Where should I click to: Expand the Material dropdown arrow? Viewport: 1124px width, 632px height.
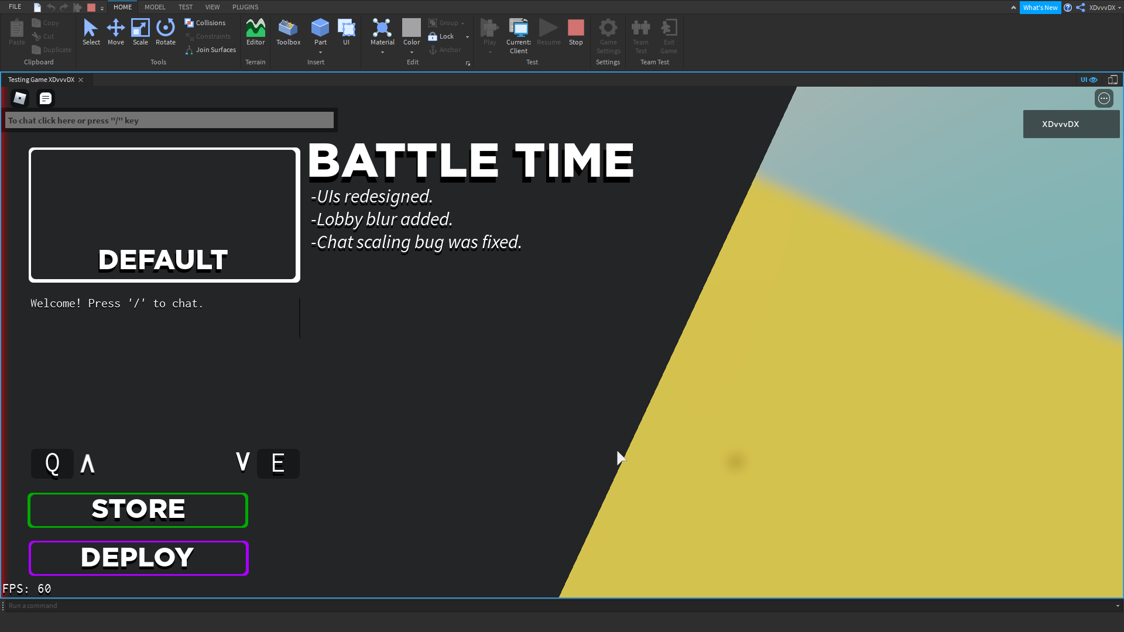pos(382,52)
